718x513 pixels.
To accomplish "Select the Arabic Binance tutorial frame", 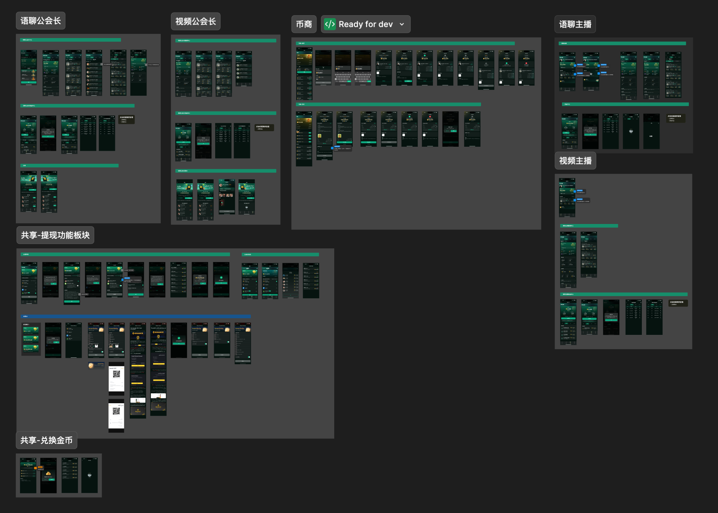I will (x=158, y=369).
